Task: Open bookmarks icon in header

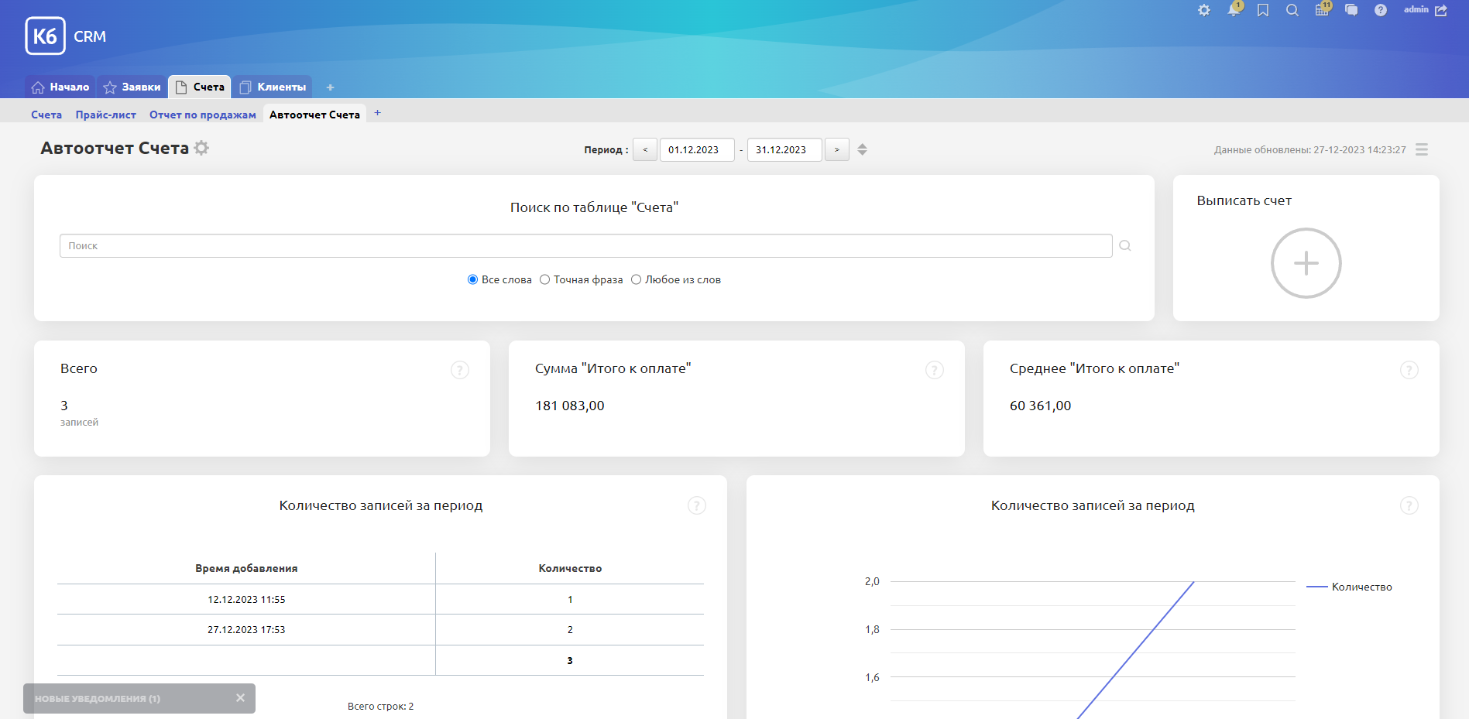Action: point(1263,10)
